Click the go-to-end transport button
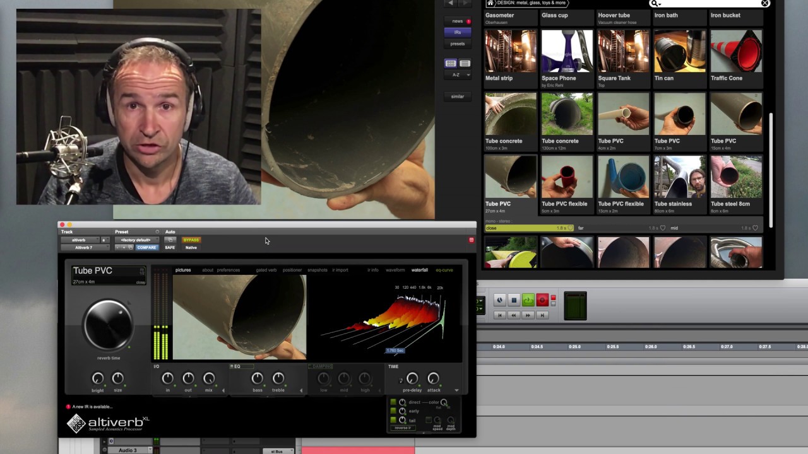808x454 pixels. click(542, 315)
